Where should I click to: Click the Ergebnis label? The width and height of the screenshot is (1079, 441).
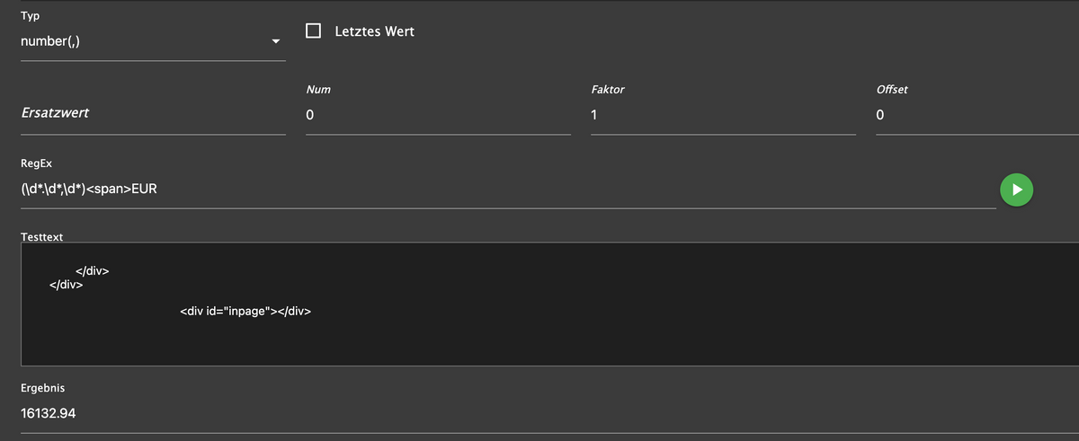[x=43, y=388]
